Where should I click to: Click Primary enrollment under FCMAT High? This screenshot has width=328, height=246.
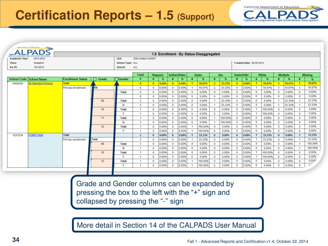tap(74, 139)
